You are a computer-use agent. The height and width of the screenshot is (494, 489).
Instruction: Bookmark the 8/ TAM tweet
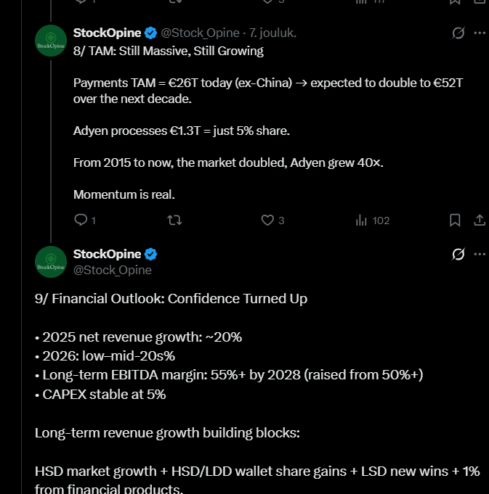click(455, 220)
